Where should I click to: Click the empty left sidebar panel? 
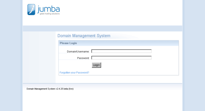pos(39,57)
